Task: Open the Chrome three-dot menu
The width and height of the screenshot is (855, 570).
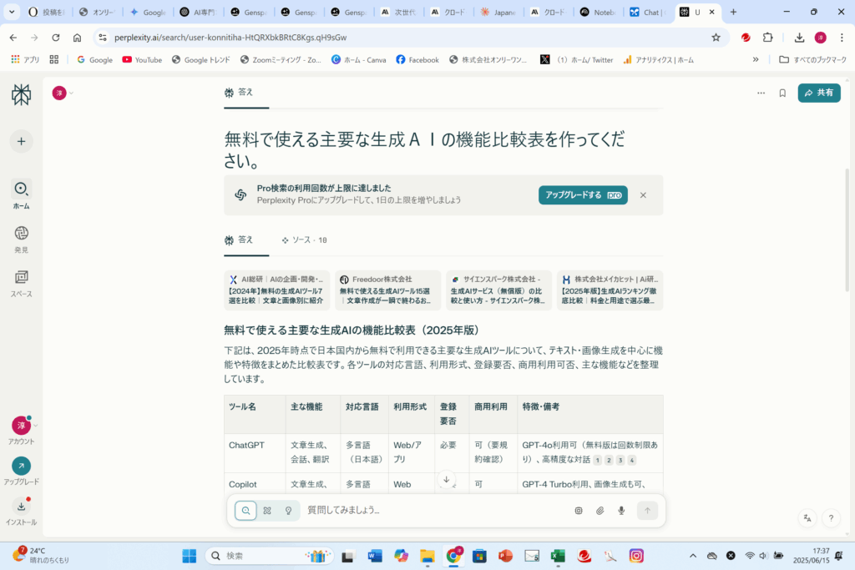Action: (x=842, y=37)
